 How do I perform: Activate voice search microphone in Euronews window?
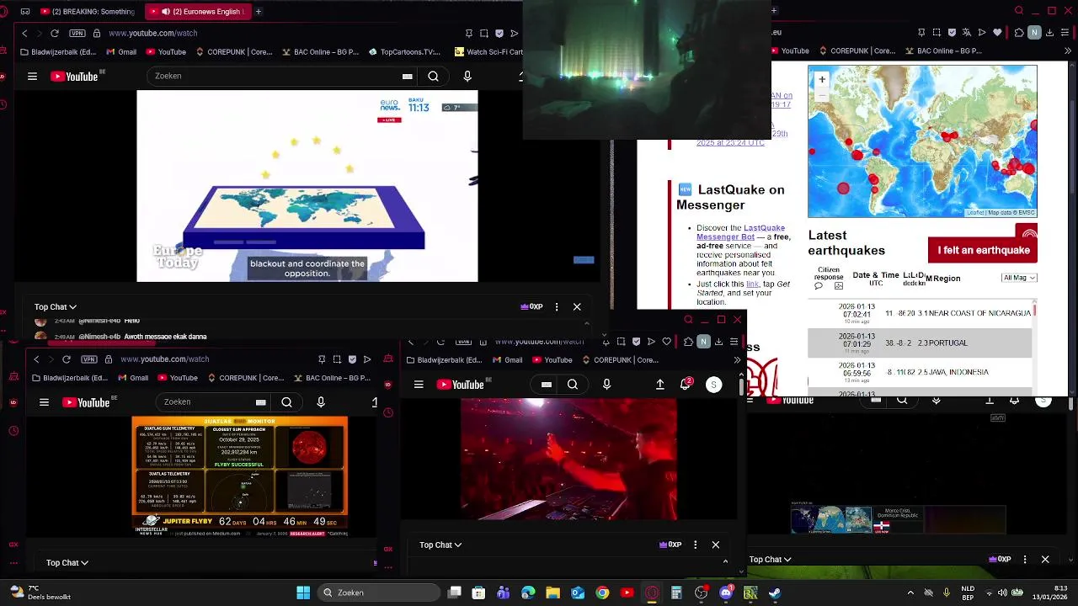pos(467,77)
